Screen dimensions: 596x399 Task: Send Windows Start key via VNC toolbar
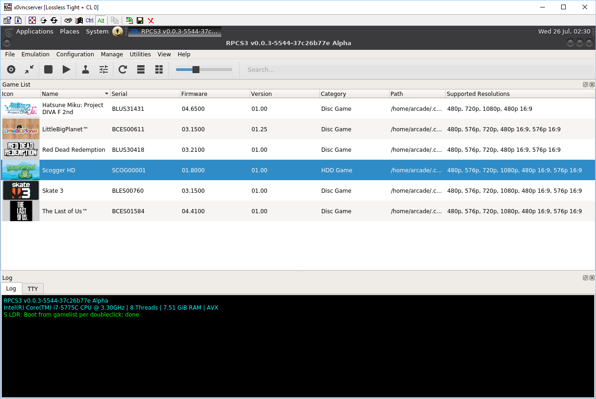tap(79, 20)
